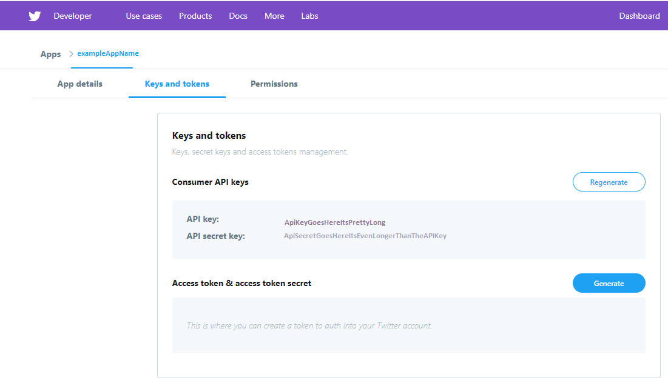Switch to the App details tab
668x380 pixels.
tap(79, 84)
